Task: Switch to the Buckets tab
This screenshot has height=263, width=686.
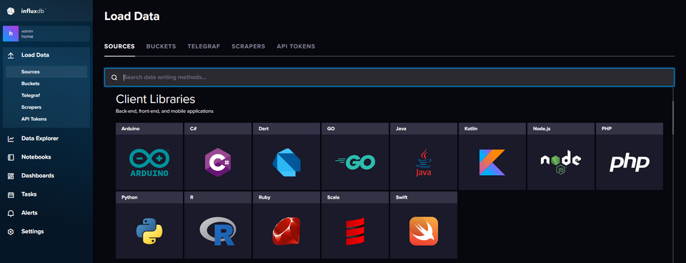Action: pos(161,46)
